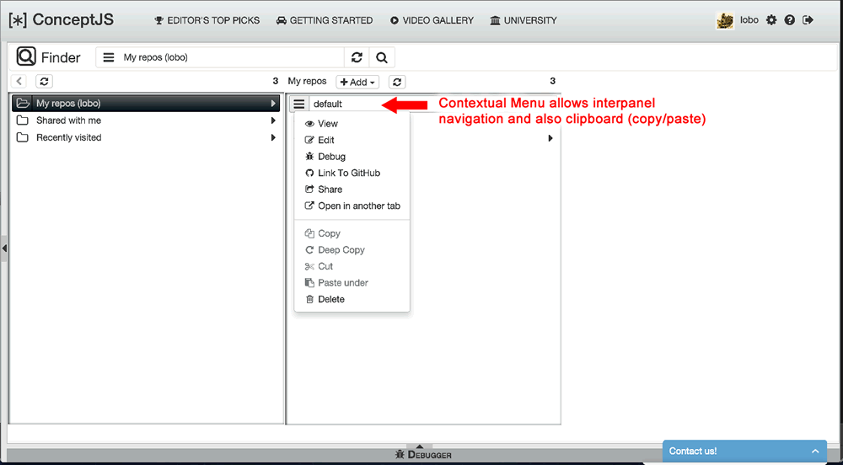Image resolution: width=843 pixels, height=465 pixels.
Task: Click the My repos panel title
Action: (307, 82)
